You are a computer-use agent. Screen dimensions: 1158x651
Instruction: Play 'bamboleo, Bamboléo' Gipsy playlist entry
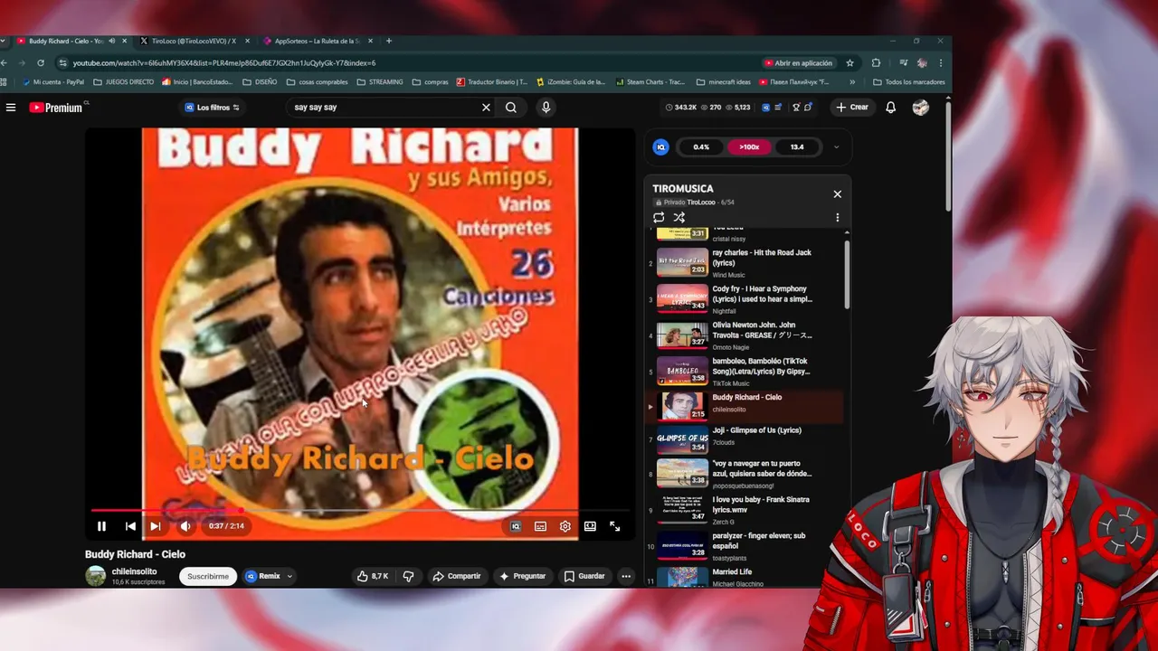pyautogui.click(x=745, y=372)
